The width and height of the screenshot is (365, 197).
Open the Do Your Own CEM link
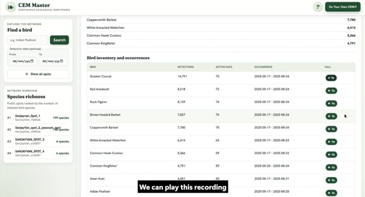pyautogui.click(x=343, y=7)
